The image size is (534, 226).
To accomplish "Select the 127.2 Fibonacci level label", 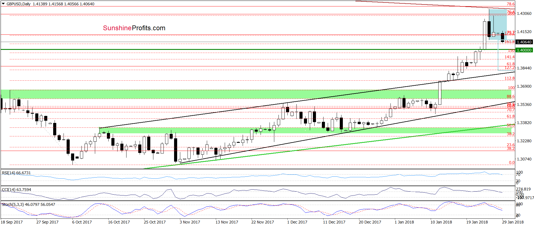I will (x=510, y=68).
